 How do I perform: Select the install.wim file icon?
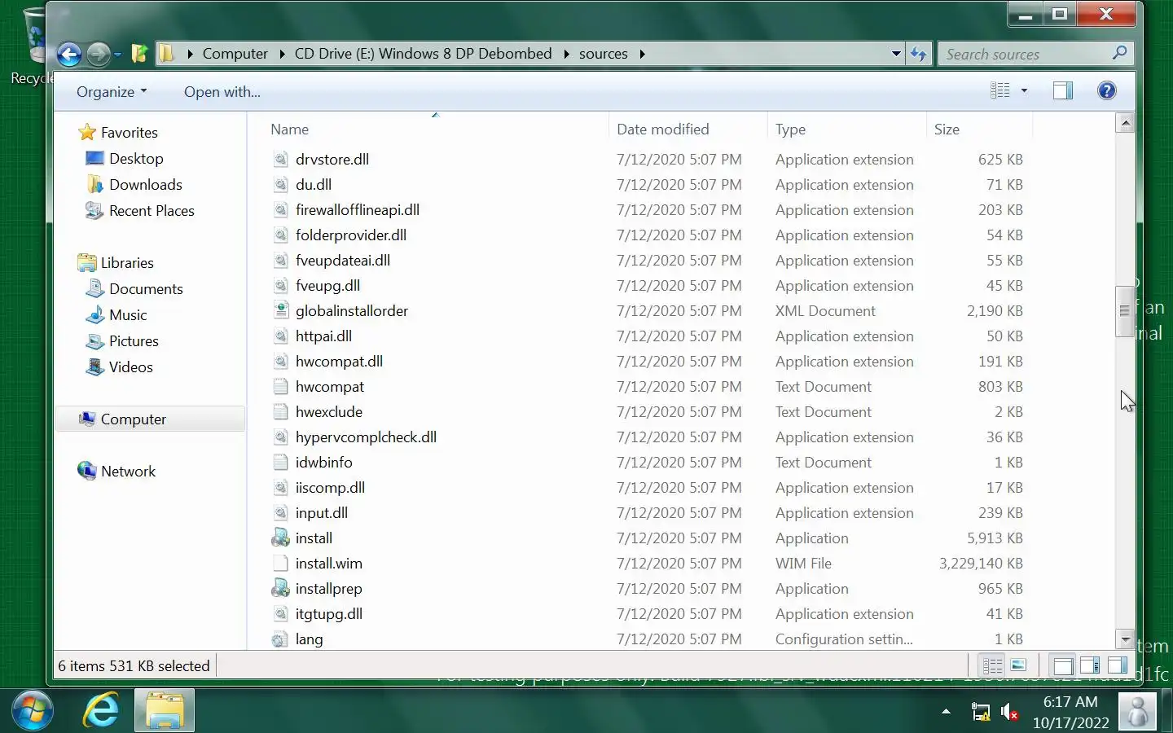click(x=280, y=563)
